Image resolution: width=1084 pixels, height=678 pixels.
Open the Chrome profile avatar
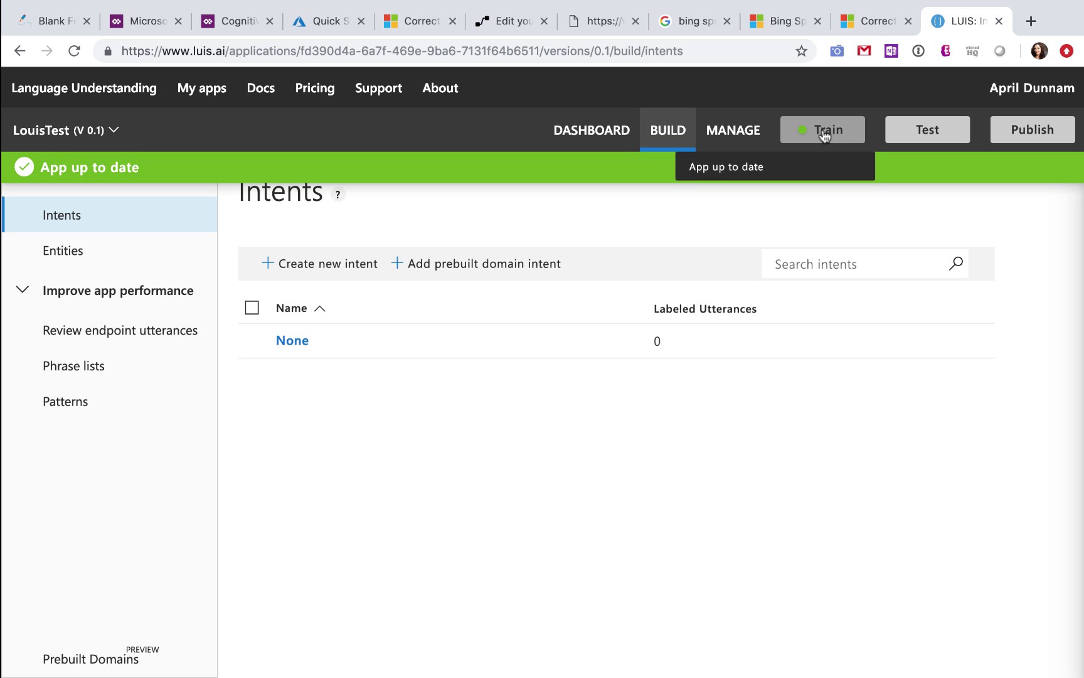pyautogui.click(x=1039, y=51)
